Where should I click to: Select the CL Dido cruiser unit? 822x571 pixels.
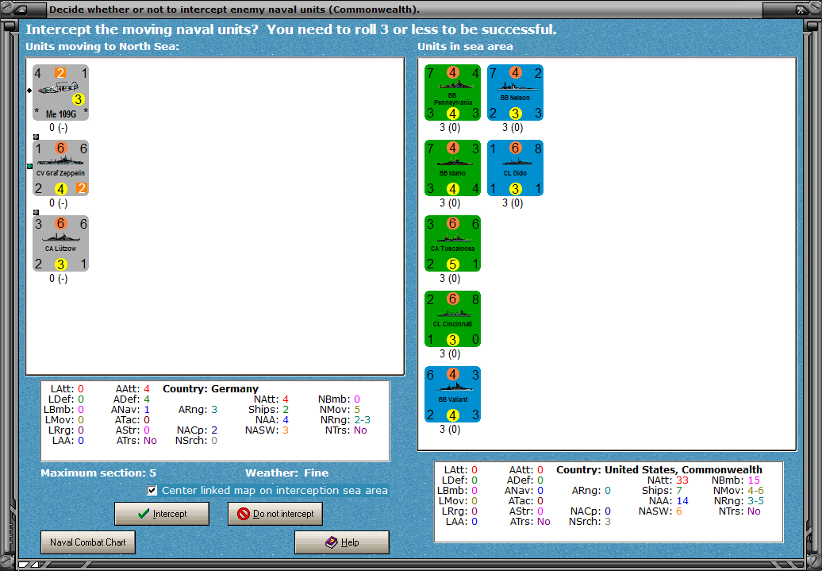click(515, 168)
